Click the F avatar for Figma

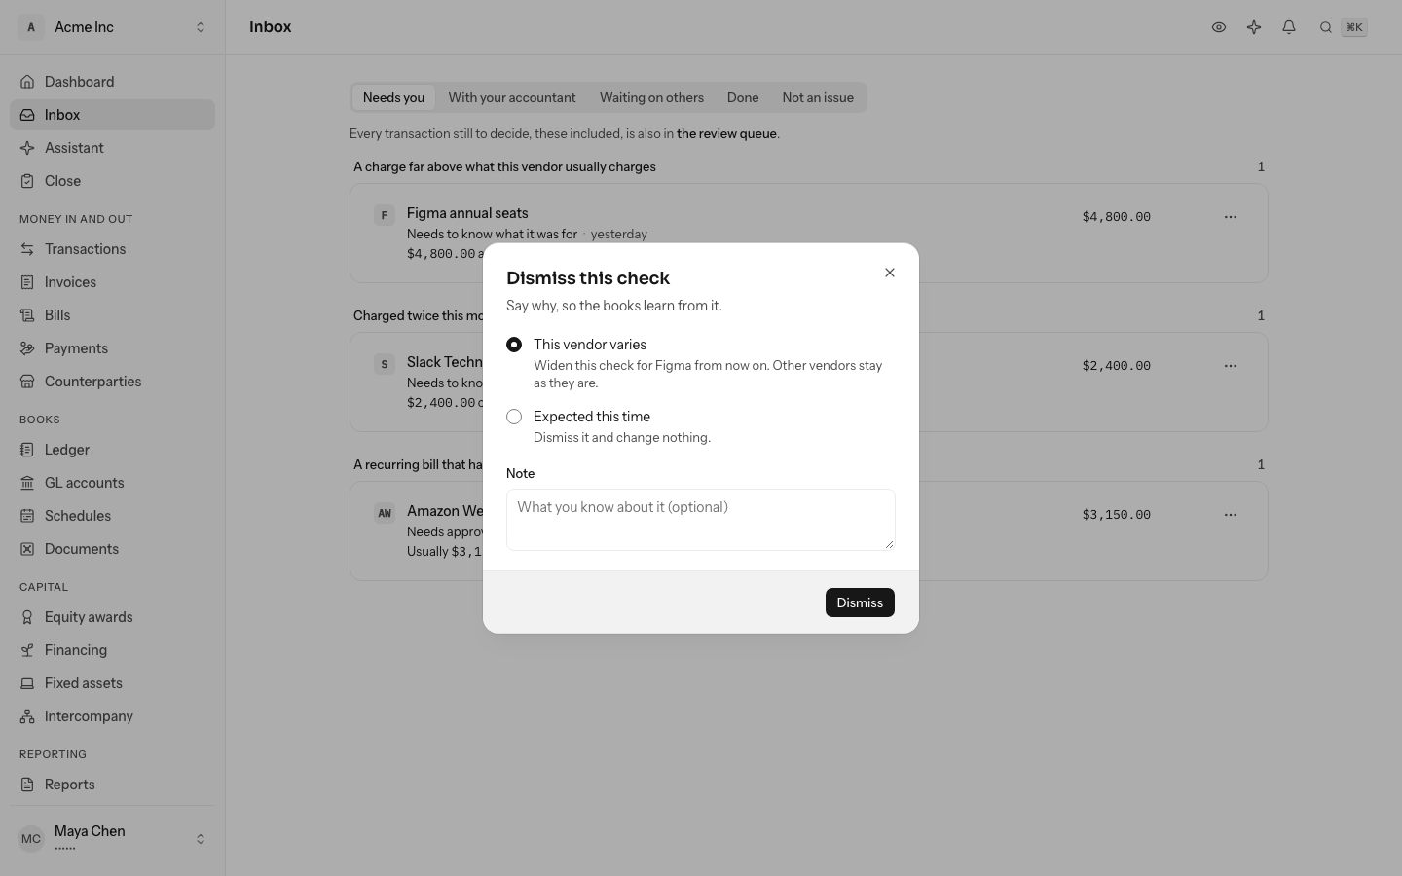(385, 215)
